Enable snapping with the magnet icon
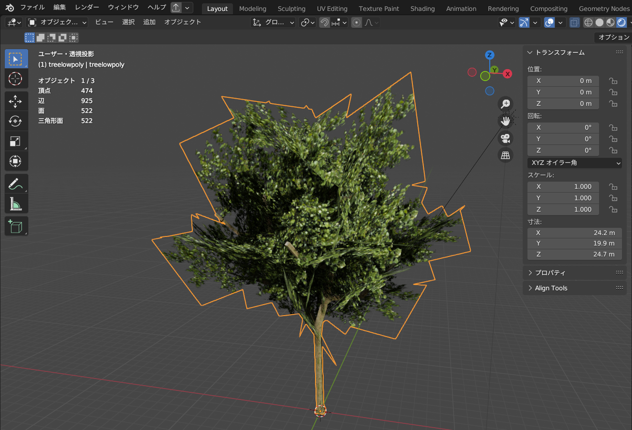Image resolution: width=632 pixels, height=430 pixels. (x=324, y=22)
